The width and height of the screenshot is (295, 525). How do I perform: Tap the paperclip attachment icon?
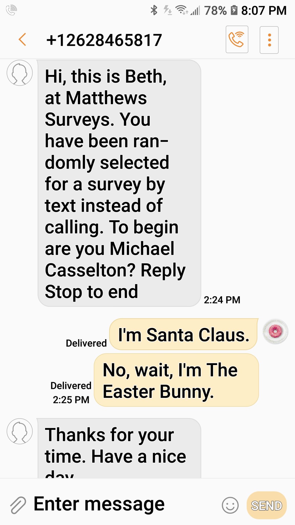(x=18, y=505)
